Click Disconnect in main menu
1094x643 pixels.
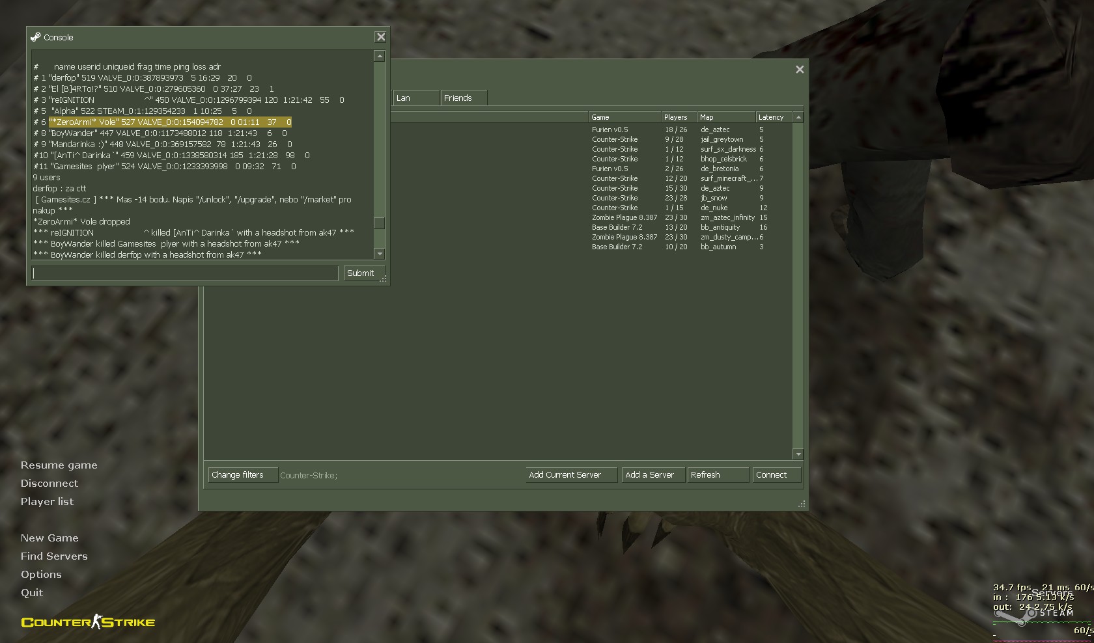pyautogui.click(x=49, y=484)
